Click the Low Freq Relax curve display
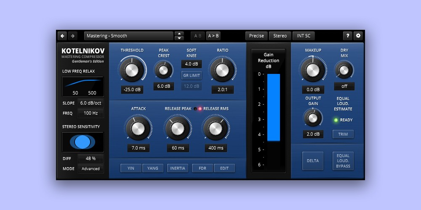This screenshot has height=210, width=421. pos(83,87)
